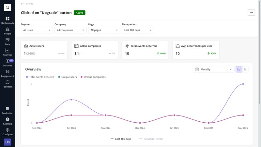Image resolution: width=261 pixels, height=147 pixels.
Task: Open the three-dot more options menu
Action: click(x=251, y=13)
